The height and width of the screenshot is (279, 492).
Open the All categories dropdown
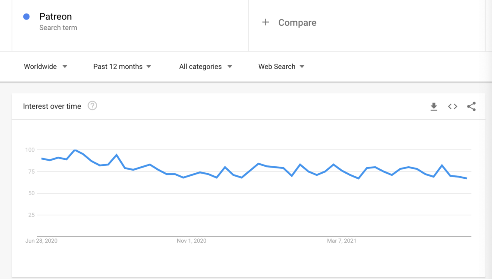click(x=200, y=67)
